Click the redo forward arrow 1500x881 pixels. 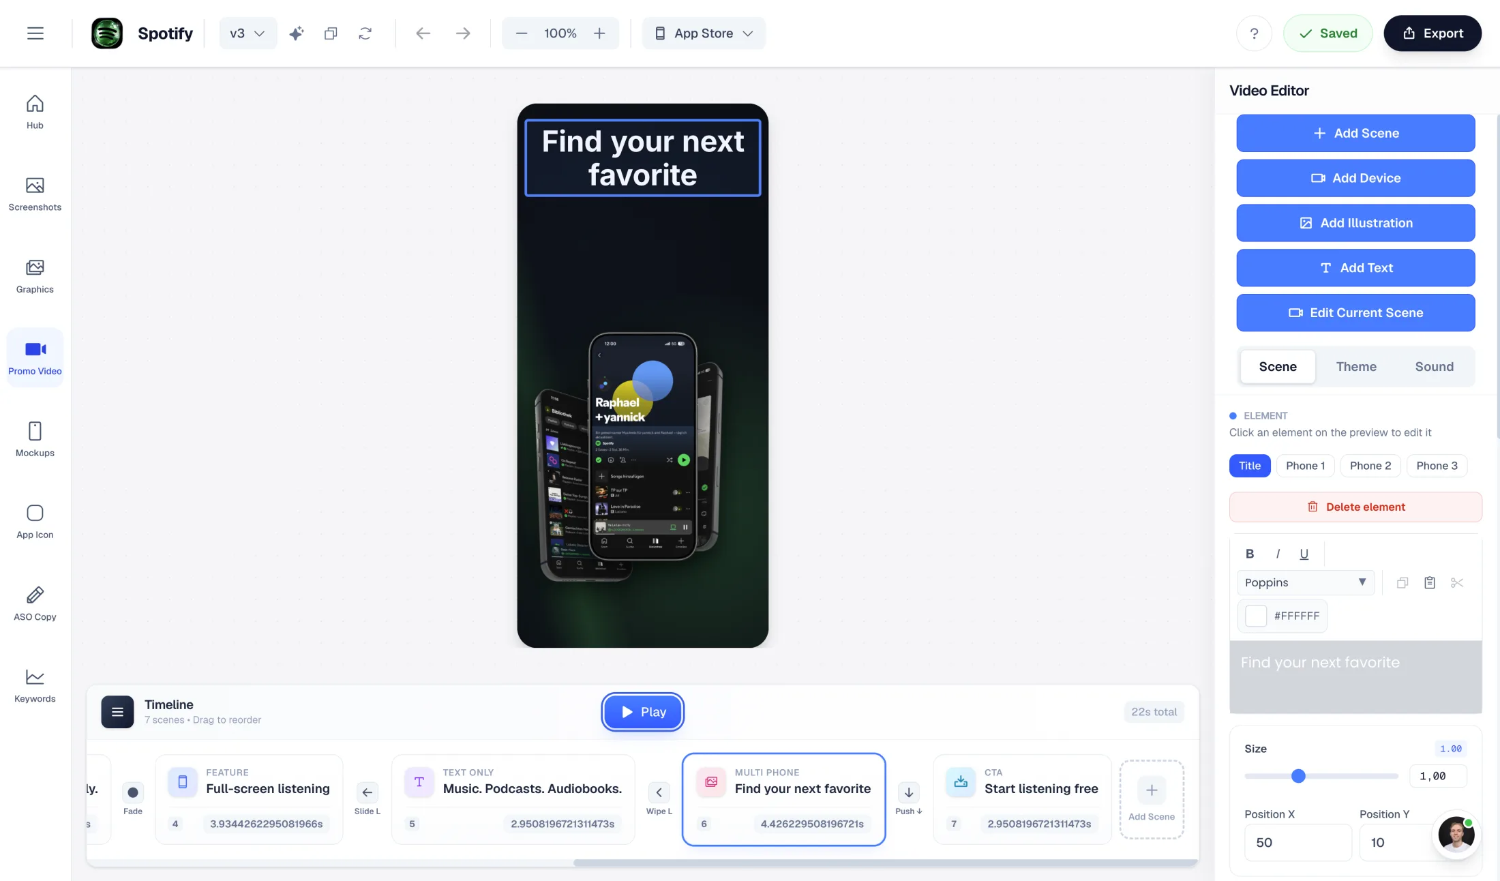coord(463,33)
